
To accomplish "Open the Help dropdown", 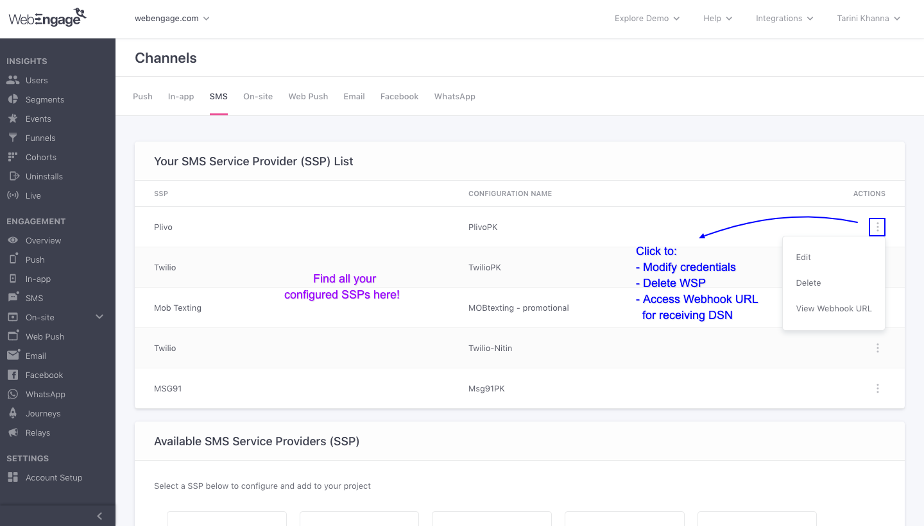I will click(717, 19).
